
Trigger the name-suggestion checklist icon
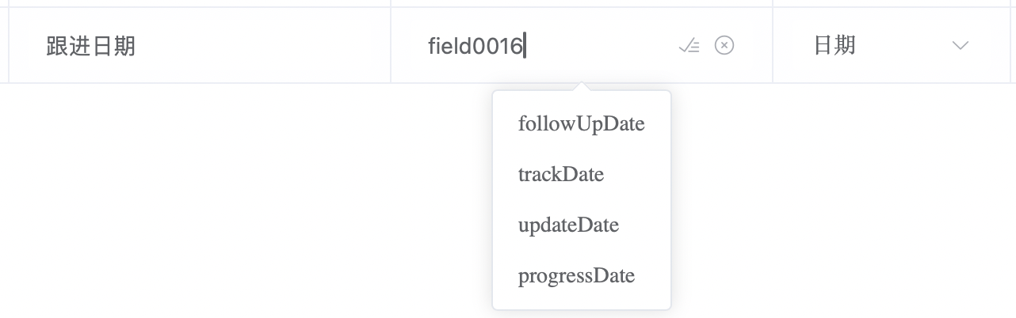[689, 46]
